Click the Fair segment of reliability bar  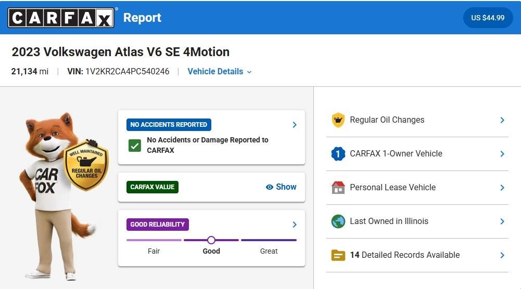pyautogui.click(x=154, y=240)
